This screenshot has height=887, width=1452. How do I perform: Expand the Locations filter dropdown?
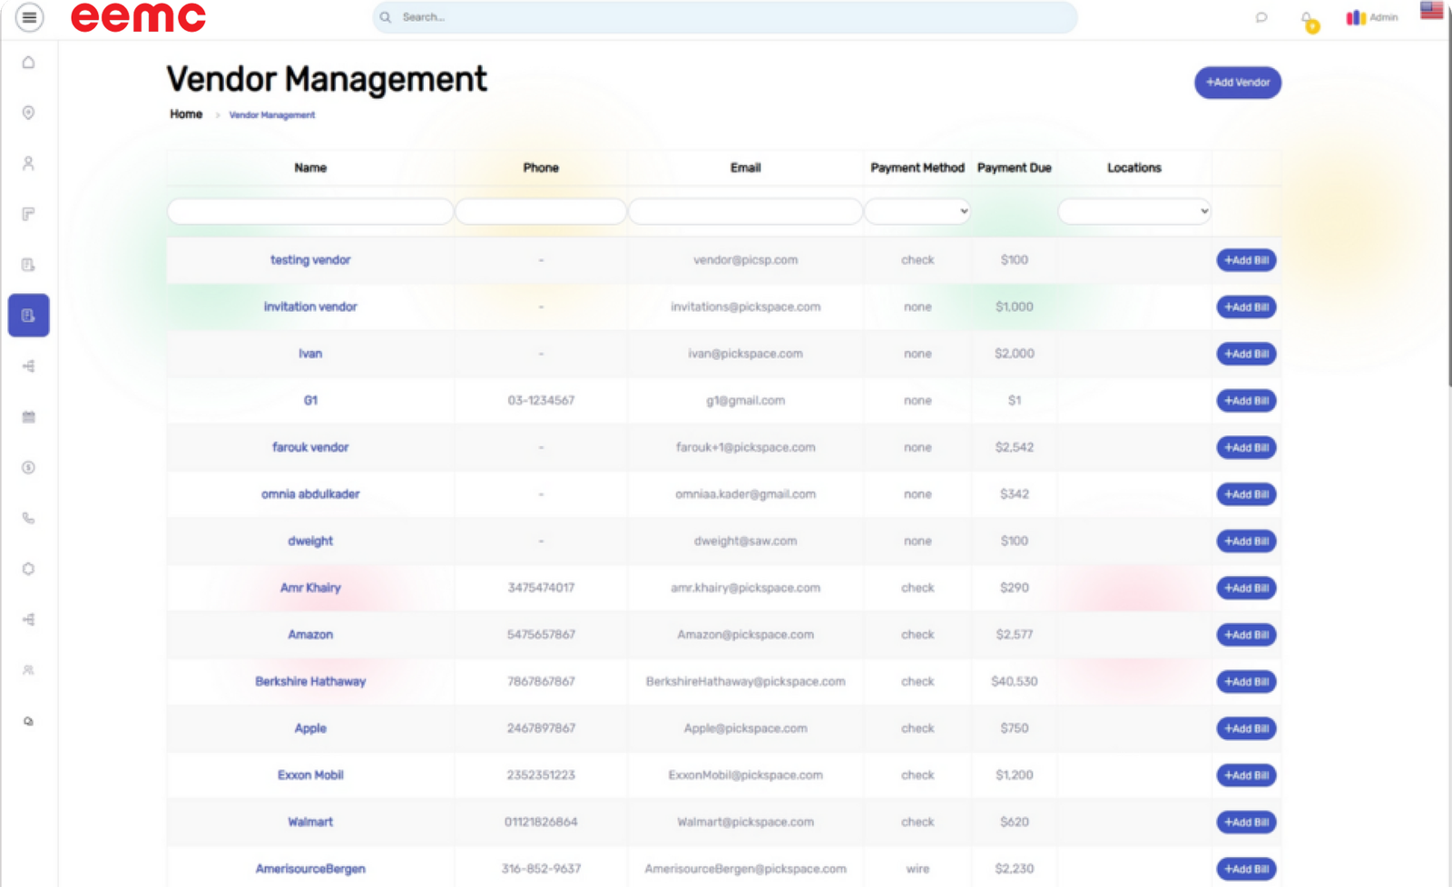pyautogui.click(x=1134, y=211)
